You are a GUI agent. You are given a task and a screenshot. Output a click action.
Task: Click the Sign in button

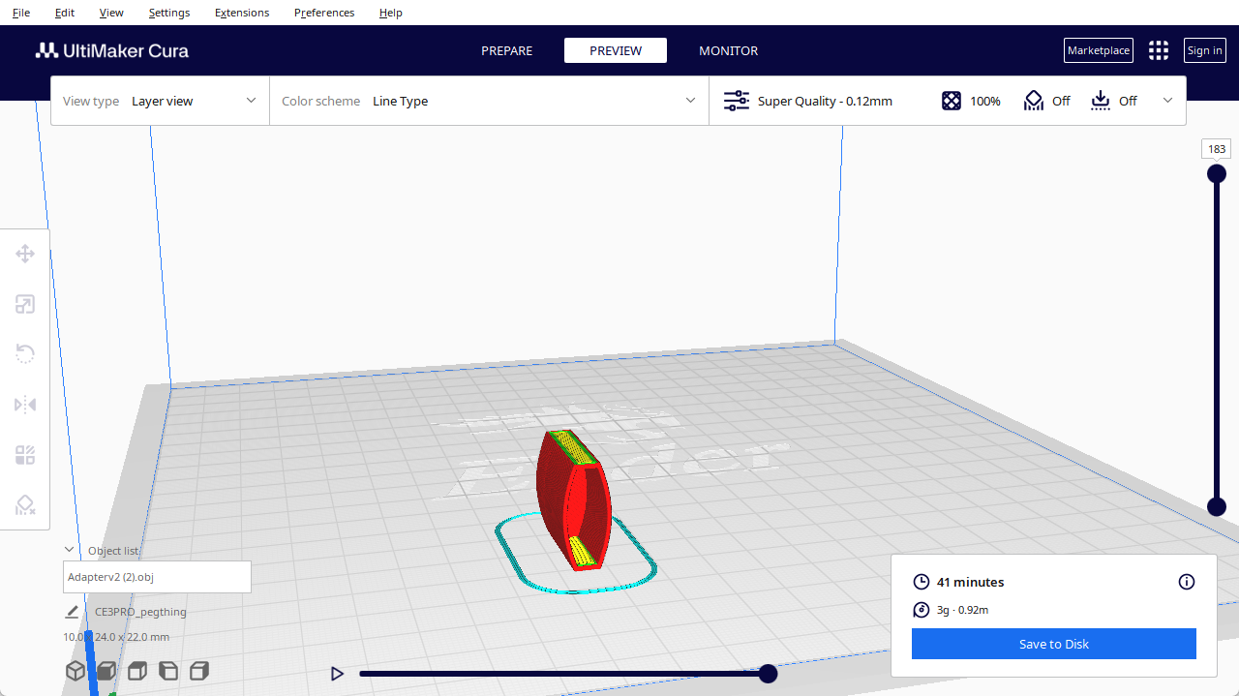1205,50
